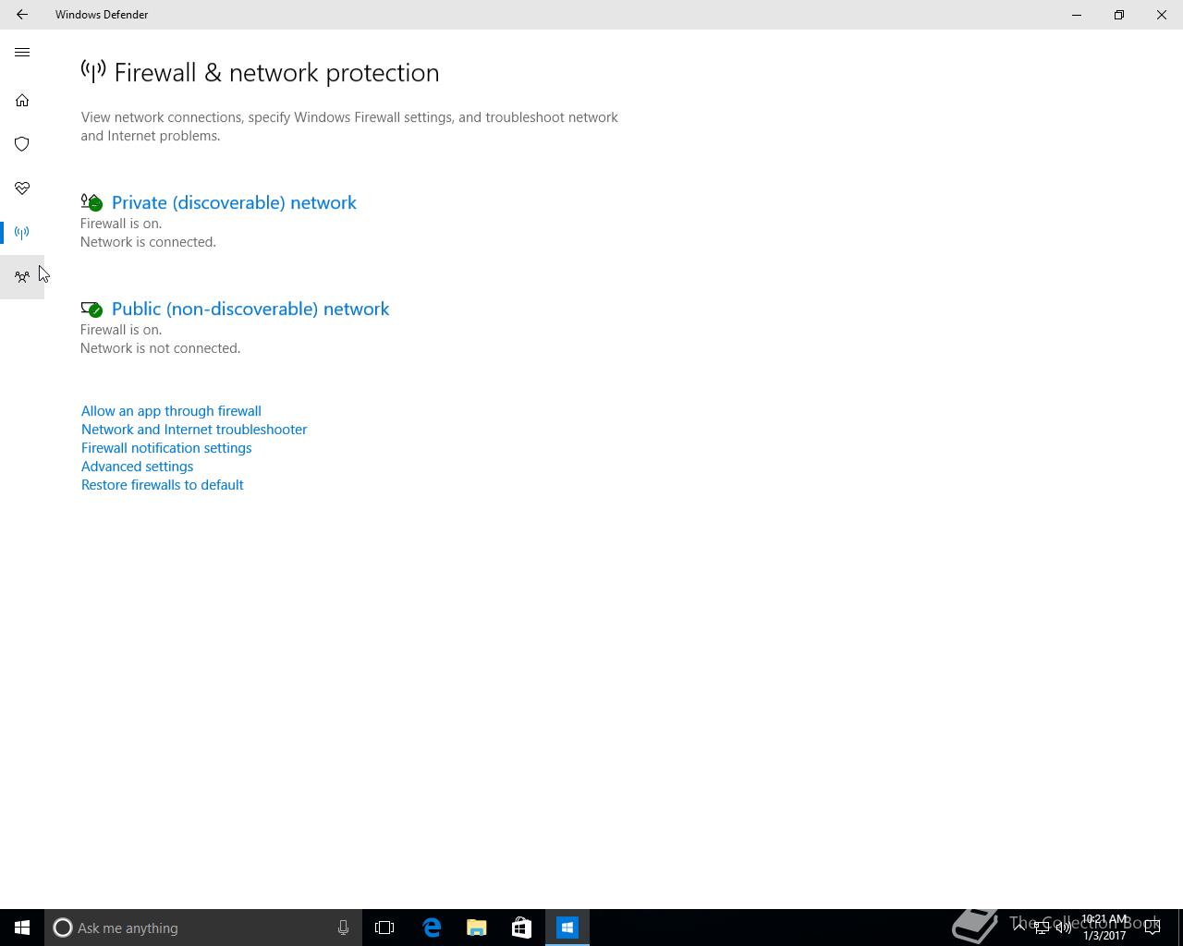Open Public (non-discoverable) network settings
Viewport: 1183px width, 946px height.
tap(250, 309)
